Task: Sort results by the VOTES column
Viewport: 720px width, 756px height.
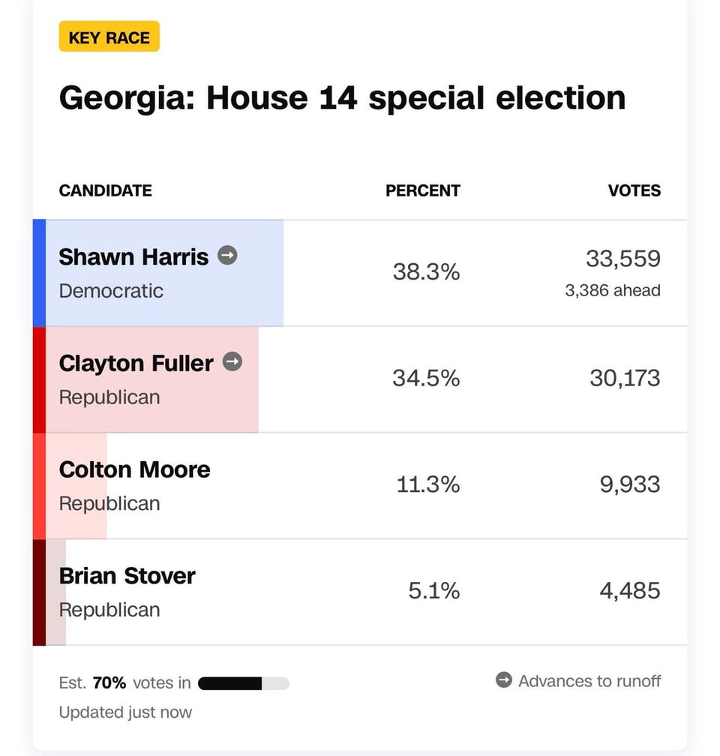Action: (634, 190)
